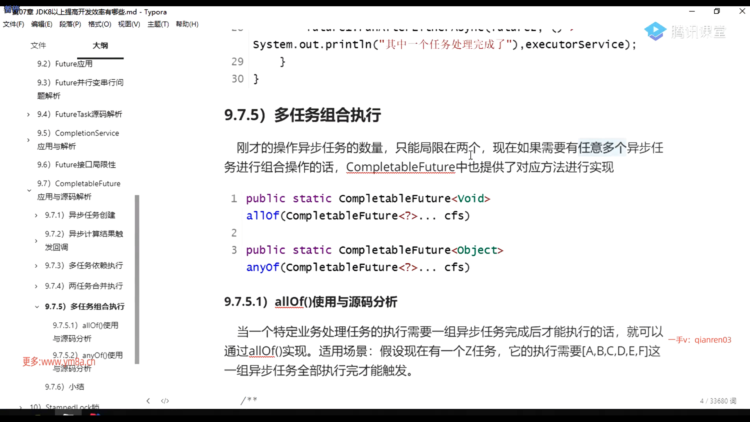Open the 格式(O) menu
This screenshot has height=422, width=750.
[100, 24]
